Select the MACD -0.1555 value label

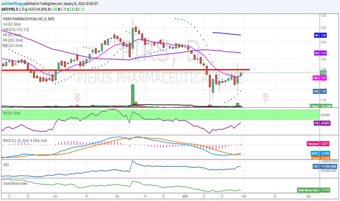click(321, 153)
